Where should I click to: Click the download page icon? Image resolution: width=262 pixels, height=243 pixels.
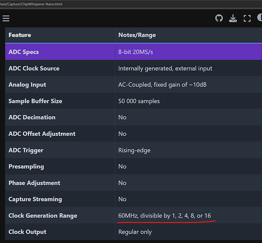point(233,18)
